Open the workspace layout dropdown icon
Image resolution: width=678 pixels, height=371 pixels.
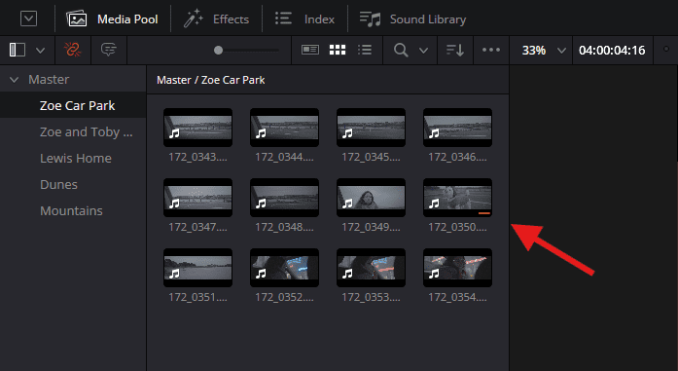coord(28,19)
